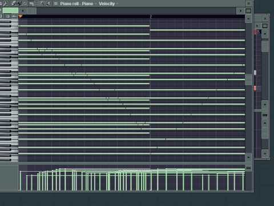Toggle the view button right of horizontal scrollbar
Screen dimensions: 274x206
[248, 11]
